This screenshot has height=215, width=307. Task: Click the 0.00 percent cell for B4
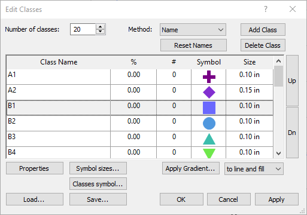click(x=133, y=153)
